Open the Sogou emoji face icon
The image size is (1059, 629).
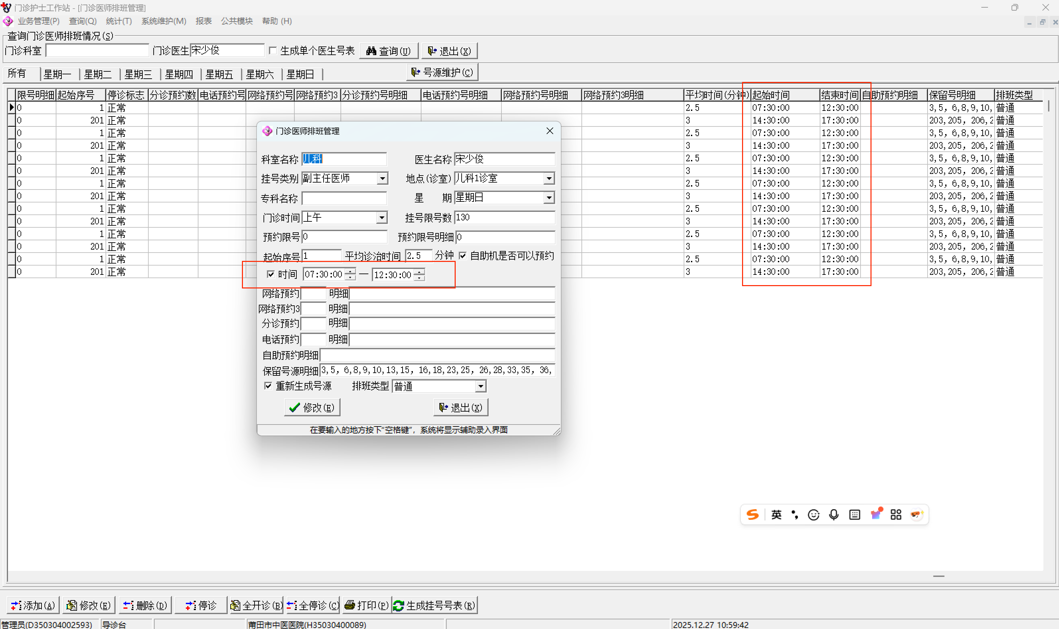(x=813, y=514)
